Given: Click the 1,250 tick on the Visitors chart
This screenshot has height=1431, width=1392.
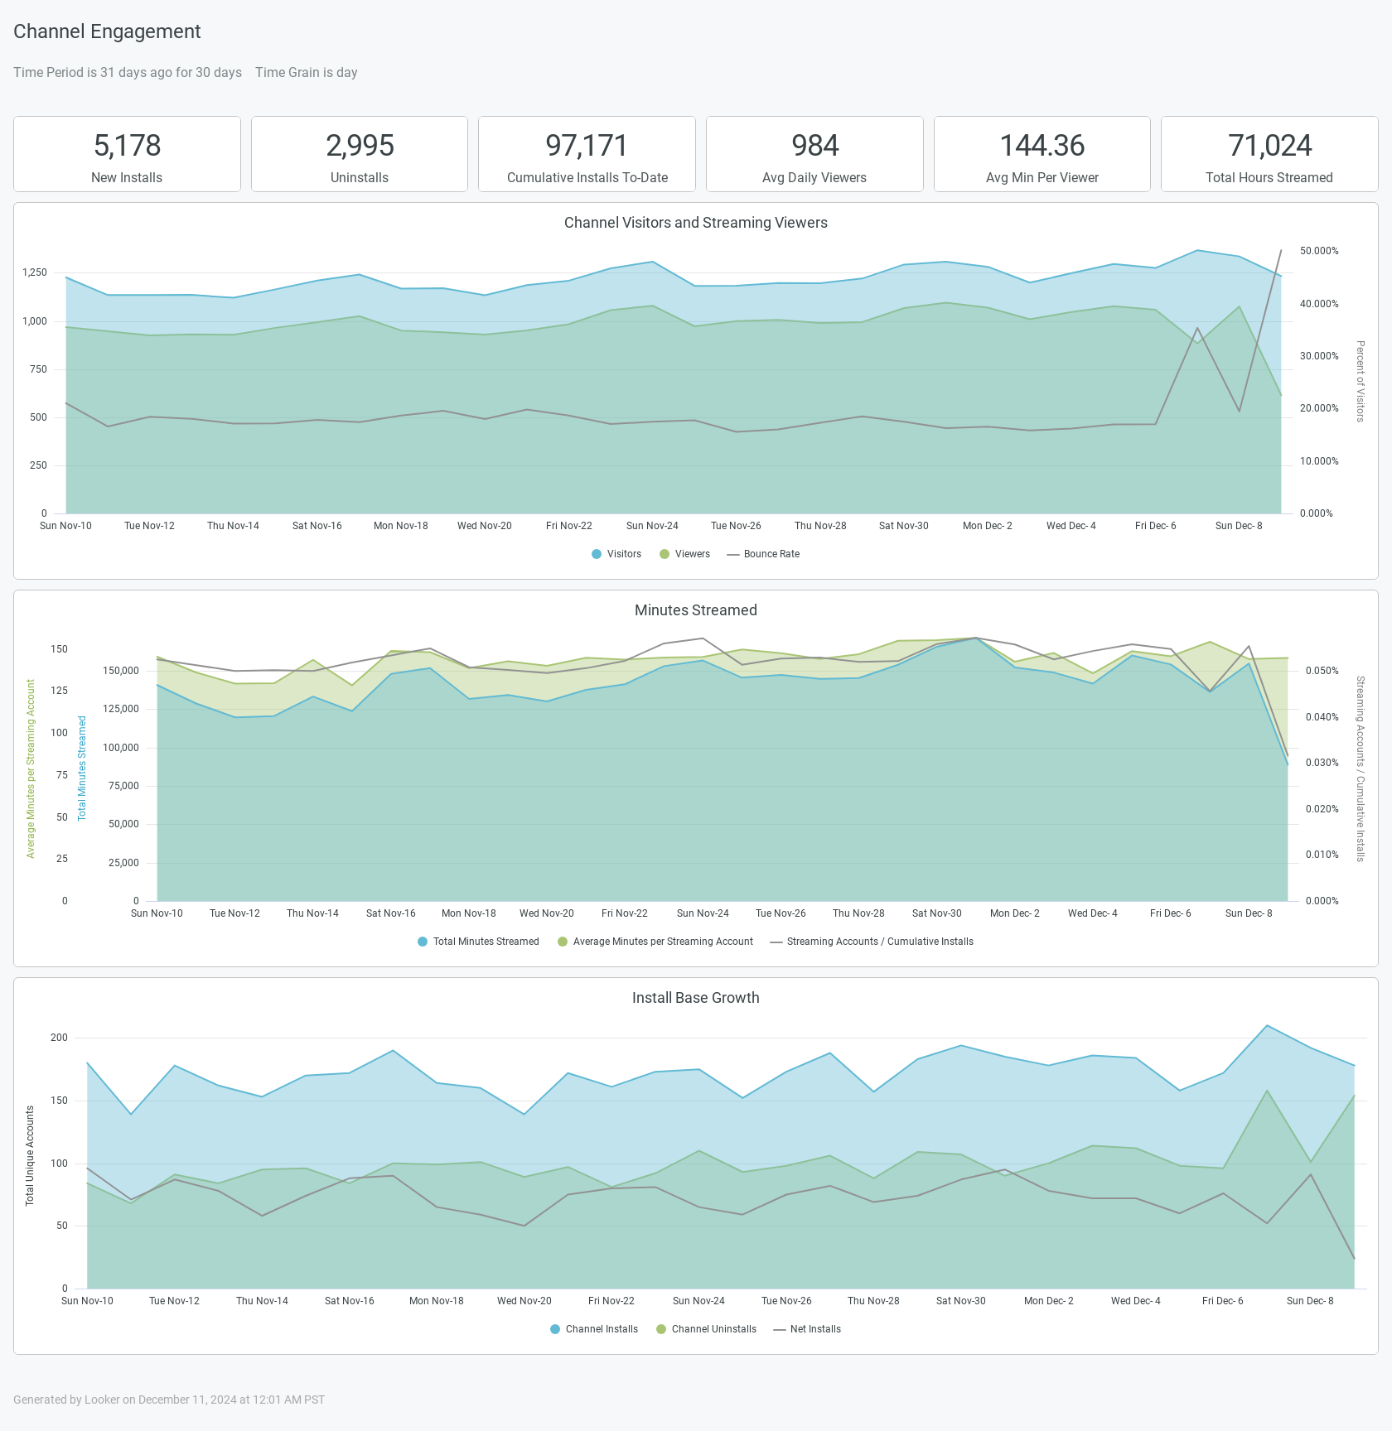Looking at the screenshot, I should click(x=35, y=272).
